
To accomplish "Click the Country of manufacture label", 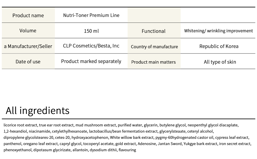I will 154,47.
